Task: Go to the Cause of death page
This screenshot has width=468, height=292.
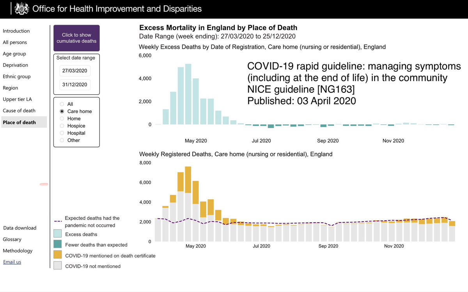Action: [x=19, y=111]
